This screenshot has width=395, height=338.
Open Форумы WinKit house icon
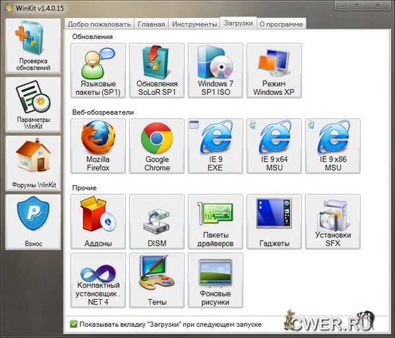(x=33, y=163)
